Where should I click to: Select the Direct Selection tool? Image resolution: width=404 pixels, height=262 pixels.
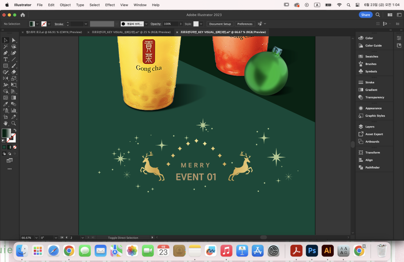(14, 40)
